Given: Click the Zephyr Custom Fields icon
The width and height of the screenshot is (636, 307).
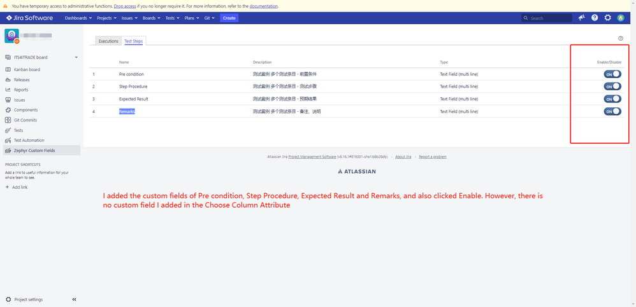Looking at the screenshot, I should [x=8, y=151].
